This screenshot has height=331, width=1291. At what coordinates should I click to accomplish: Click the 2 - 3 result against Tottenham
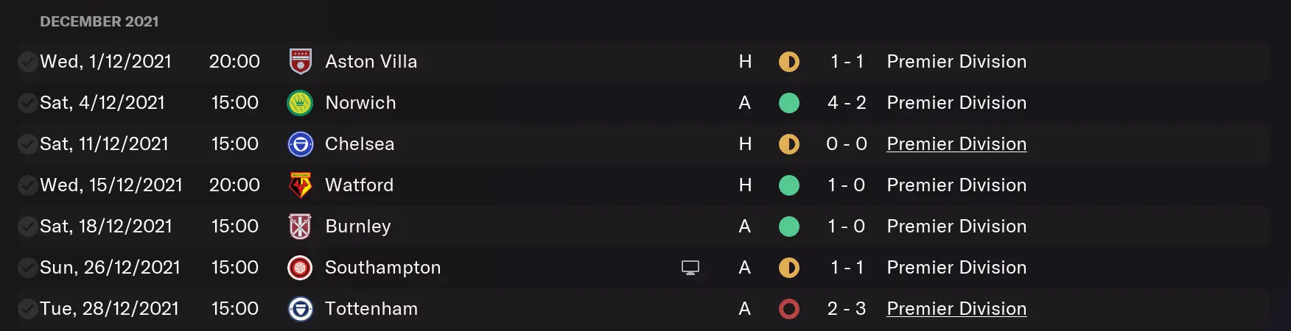(x=846, y=309)
